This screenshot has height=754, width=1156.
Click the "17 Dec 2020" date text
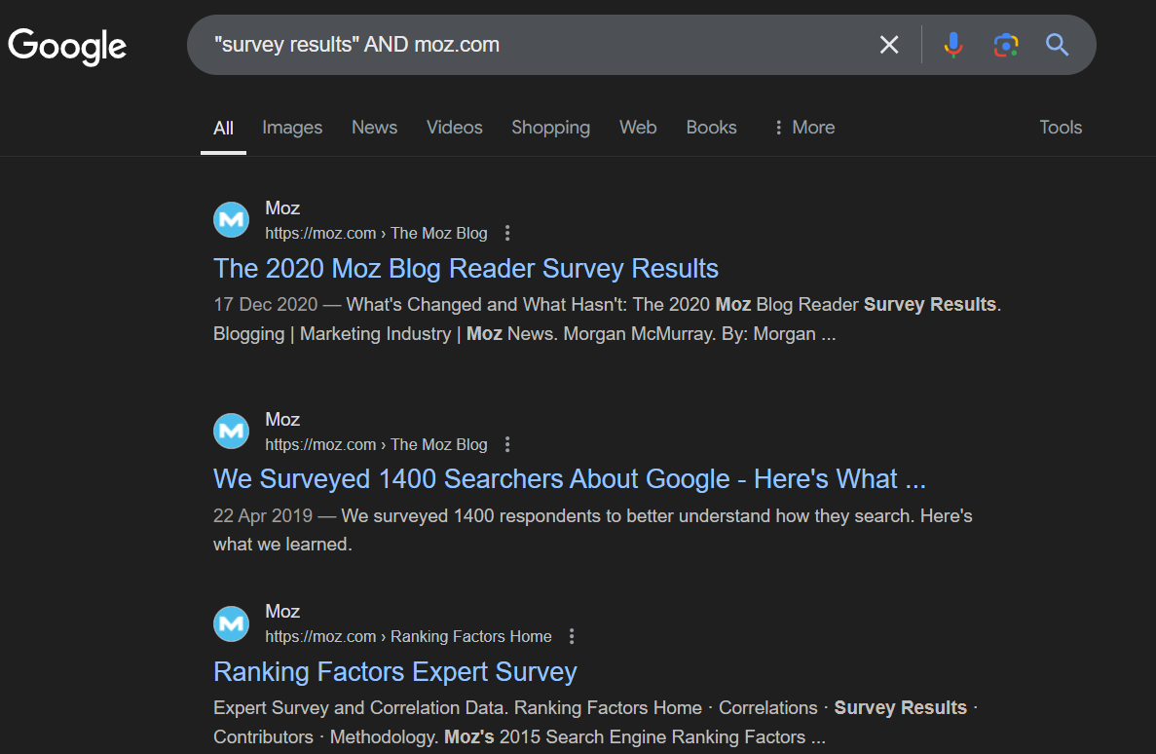266,305
